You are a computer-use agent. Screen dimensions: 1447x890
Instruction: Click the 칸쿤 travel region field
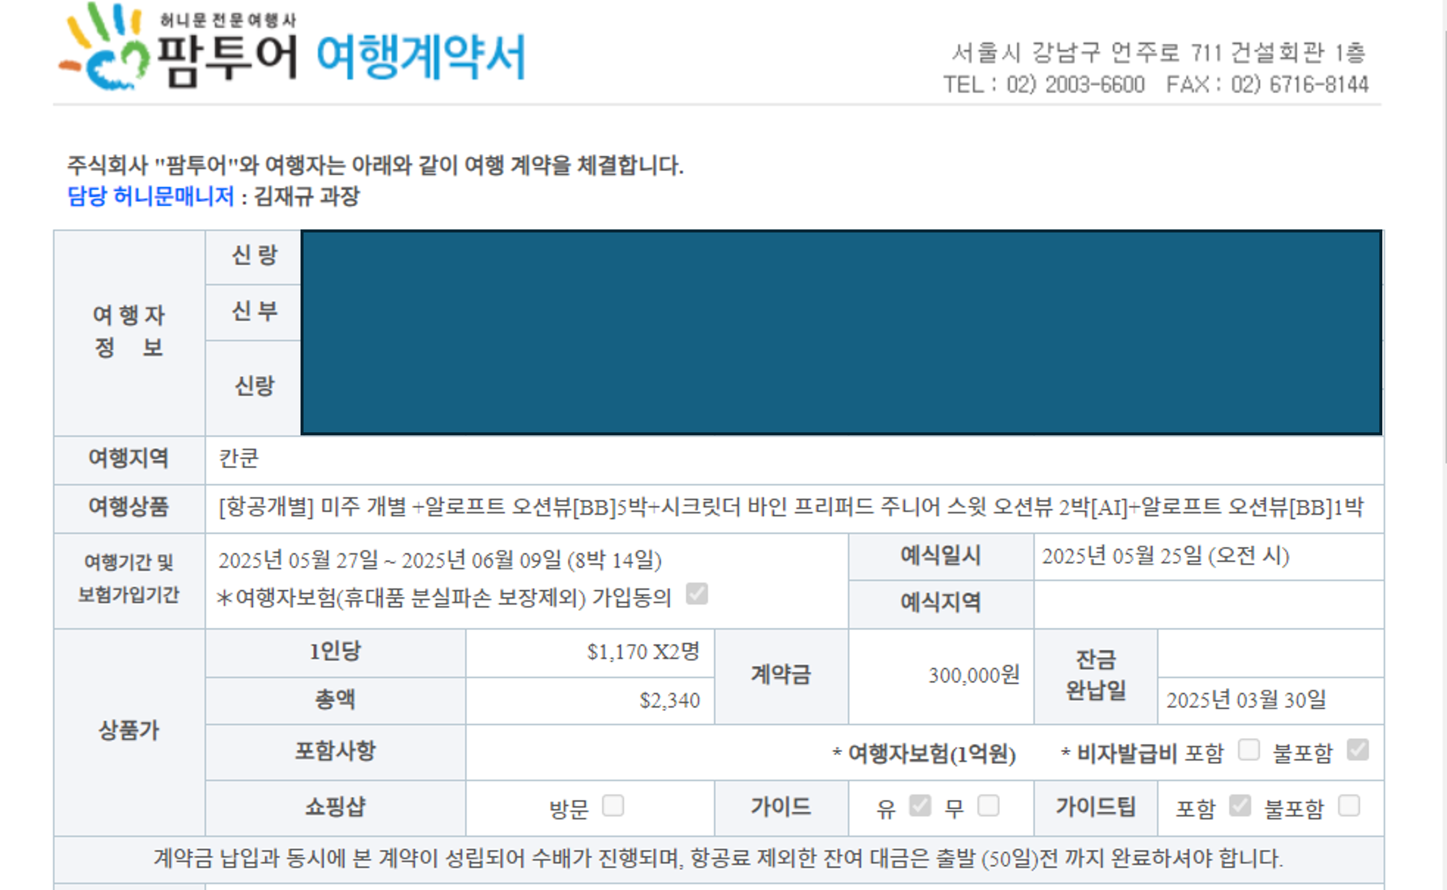click(x=238, y=458)
